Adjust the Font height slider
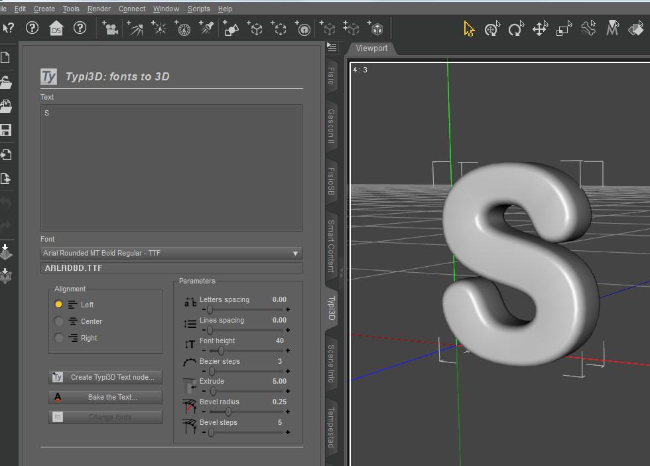Viewport: 650px width, 466px height. (221, 350)
